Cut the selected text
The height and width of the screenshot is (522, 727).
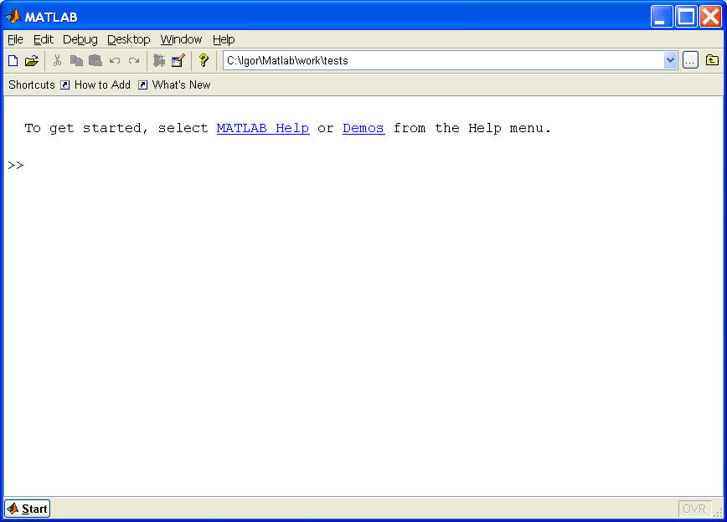[x=56, y=59]
